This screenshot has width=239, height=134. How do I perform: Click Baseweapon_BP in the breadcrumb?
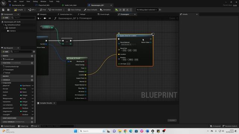(x=67, y=18)
